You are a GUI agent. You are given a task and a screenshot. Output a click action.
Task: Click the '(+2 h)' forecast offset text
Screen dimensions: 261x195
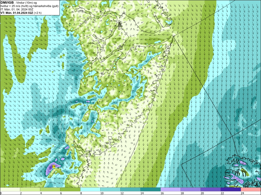[38, 13]
